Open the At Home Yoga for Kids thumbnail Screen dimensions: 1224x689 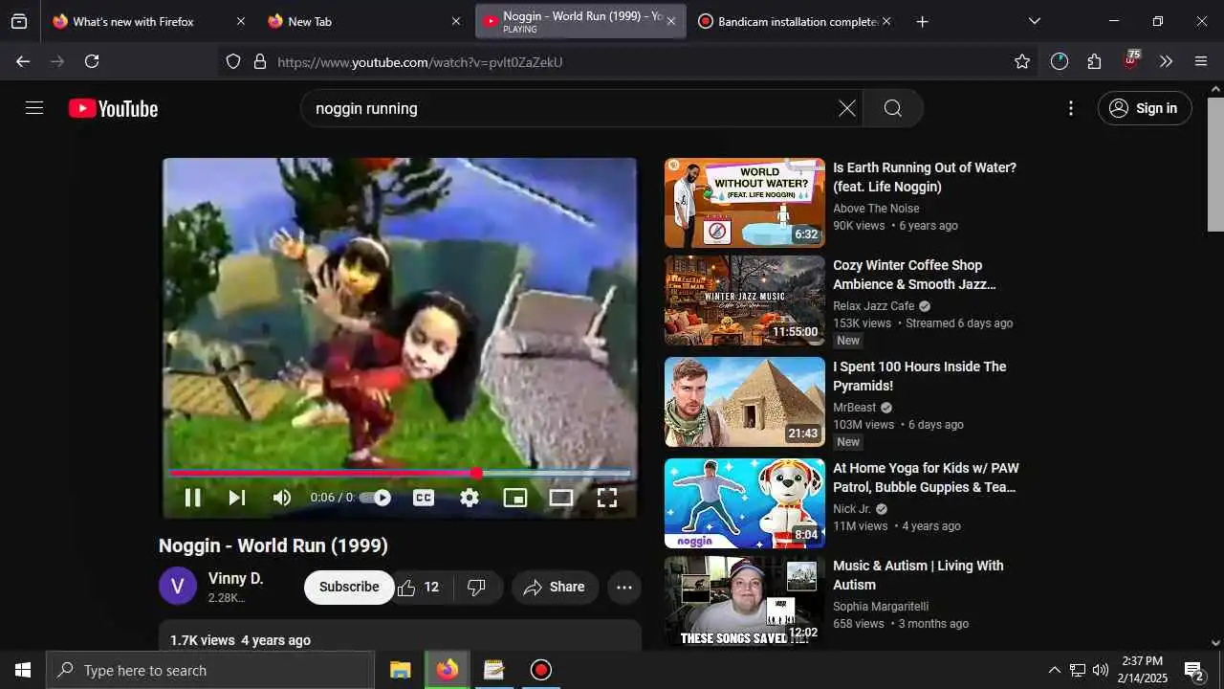pyautogui.click(x=744, y=503)
